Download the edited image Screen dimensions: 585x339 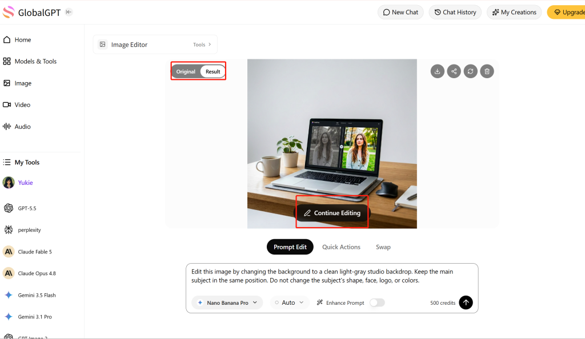(438, 71)
